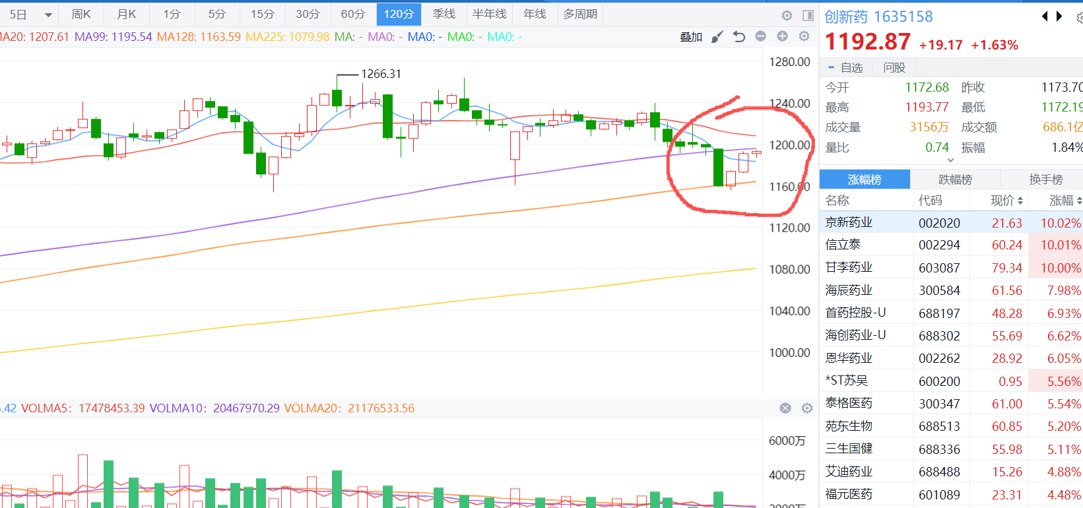Viewport: 1083px width, 508px height.
Task: Expand the 5日 period dropdown arrow
Action: 48,15
